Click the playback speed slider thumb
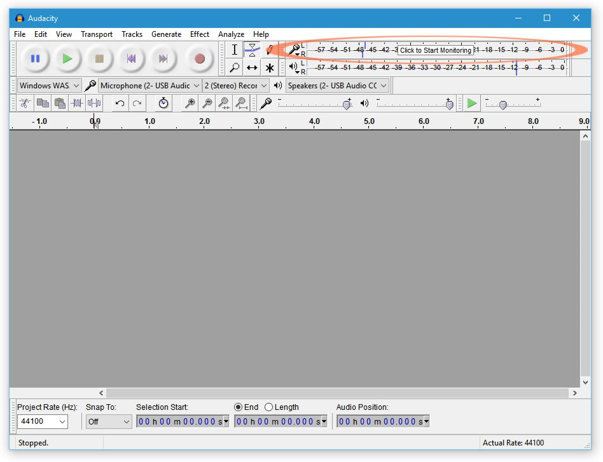The image size is (603, 462). (x=502, y=105)
